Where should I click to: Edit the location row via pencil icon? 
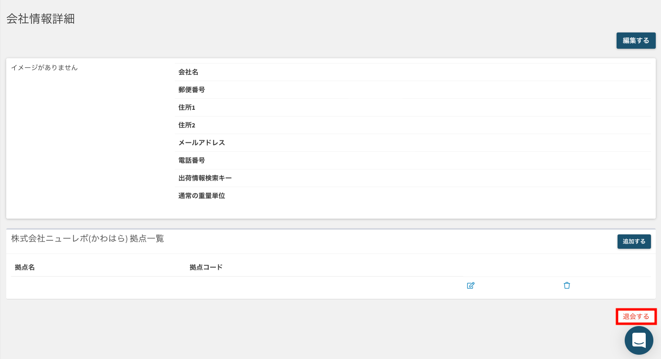click(470, 285)
